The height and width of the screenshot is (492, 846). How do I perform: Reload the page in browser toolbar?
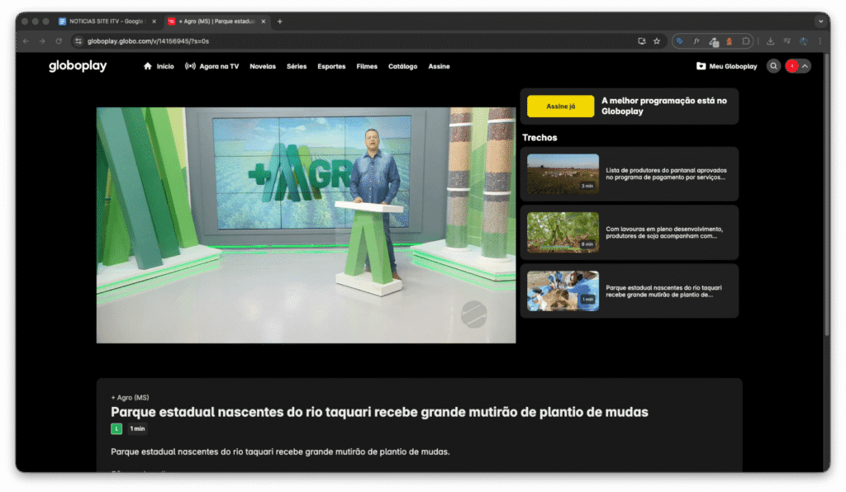click(59, 41)
